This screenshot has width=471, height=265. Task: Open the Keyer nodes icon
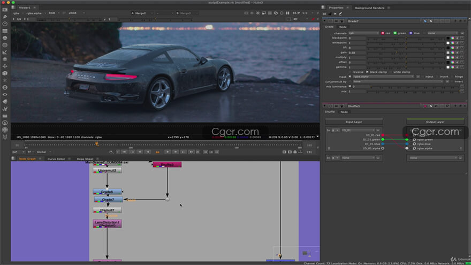point(5,52)
